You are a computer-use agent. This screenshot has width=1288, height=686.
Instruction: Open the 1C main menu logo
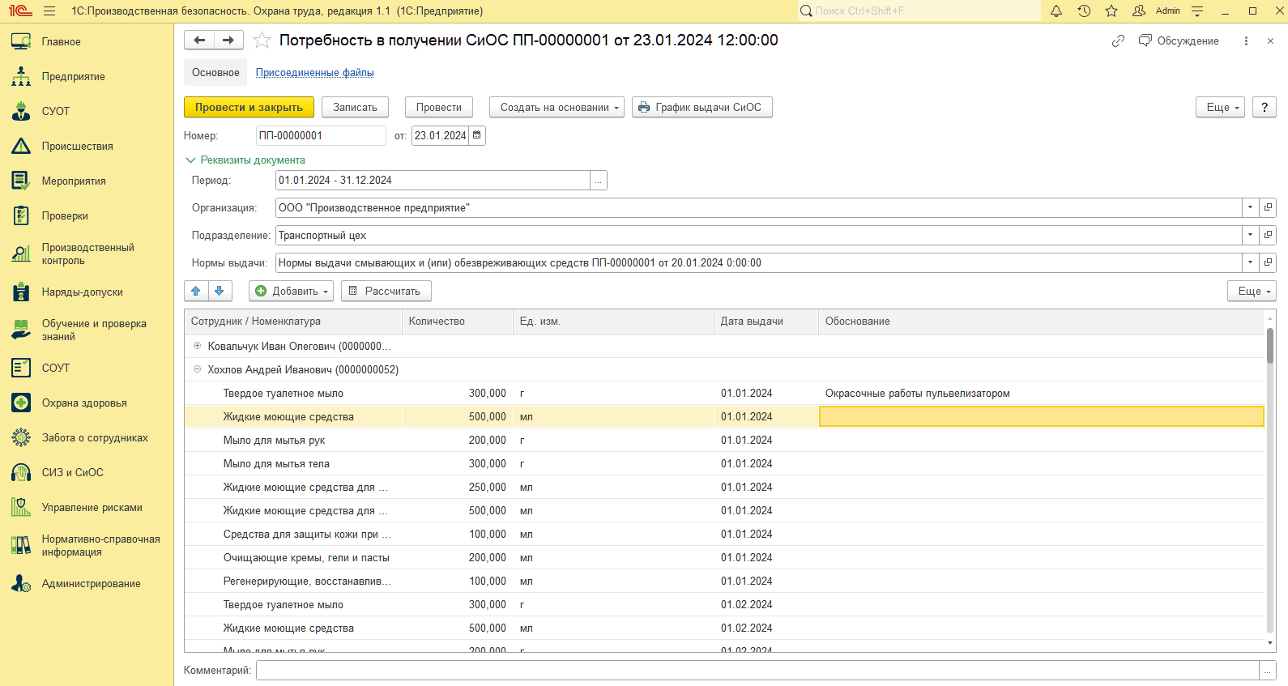(21, 11)
